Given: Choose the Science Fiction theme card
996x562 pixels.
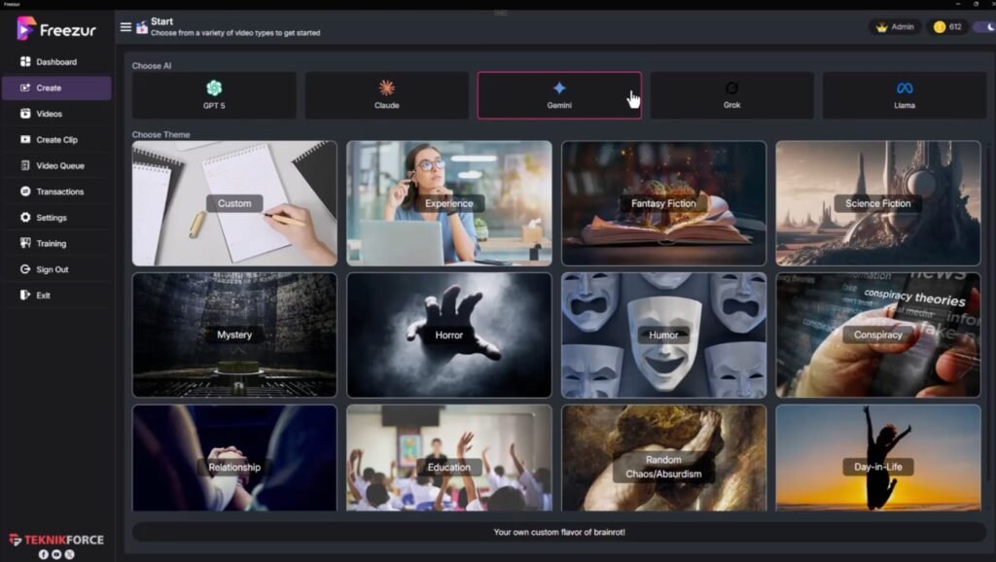Looking at the screenshot, I should (x=877, y=203).
